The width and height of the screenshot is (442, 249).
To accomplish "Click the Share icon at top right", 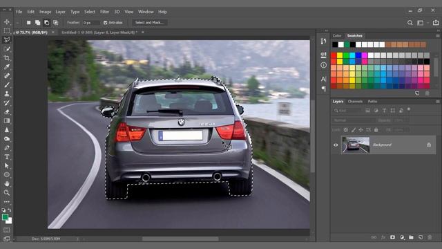I will tap(436, 23).
